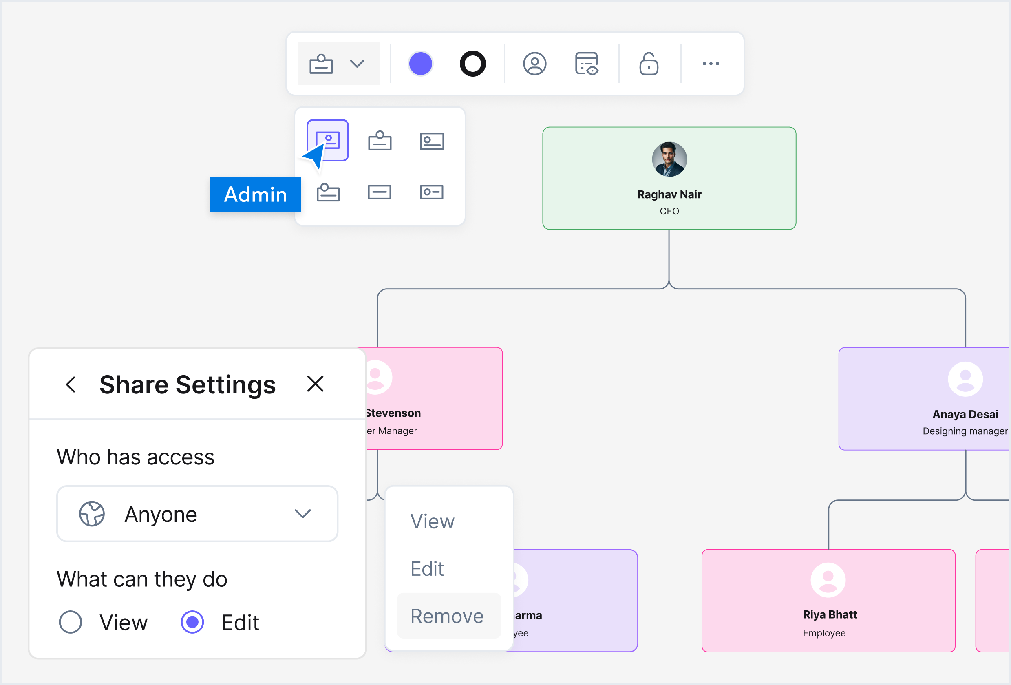Select the plain rectangle card layout
Image resolution: width=1011 pixels, height=685 pixels.
tap(380, 192)
